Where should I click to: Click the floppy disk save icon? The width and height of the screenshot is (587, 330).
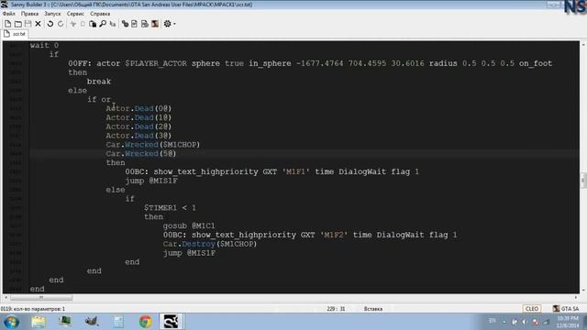28,24
